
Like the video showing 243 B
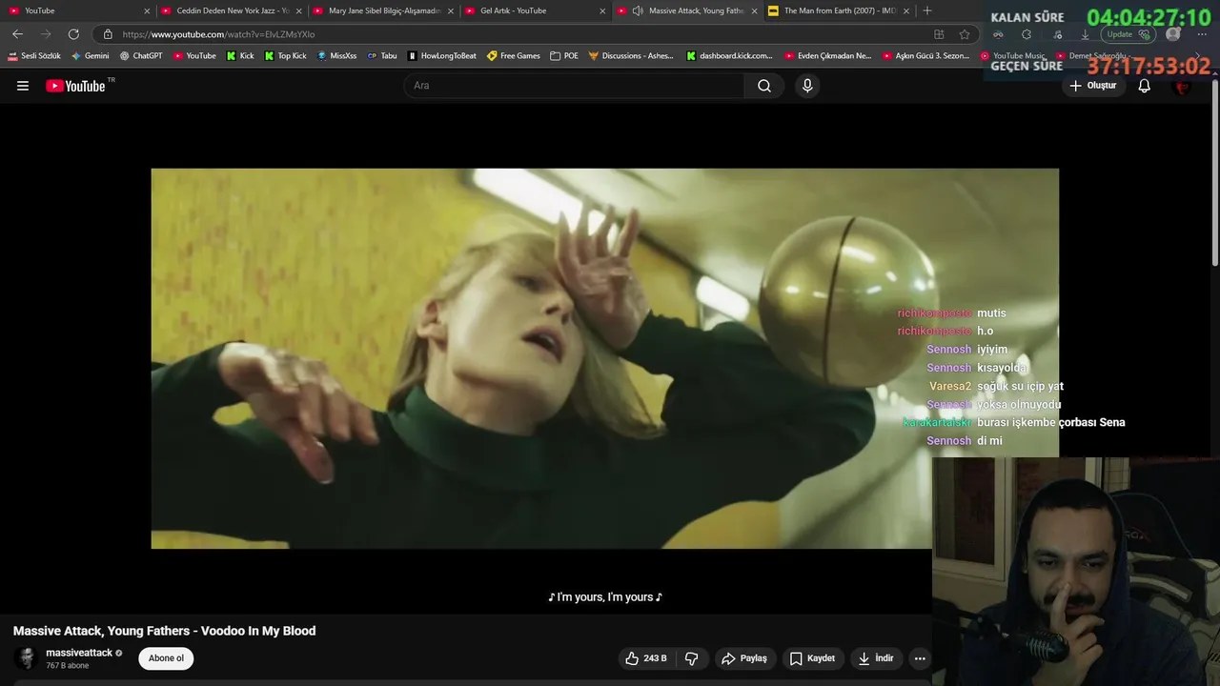[646, 658]
